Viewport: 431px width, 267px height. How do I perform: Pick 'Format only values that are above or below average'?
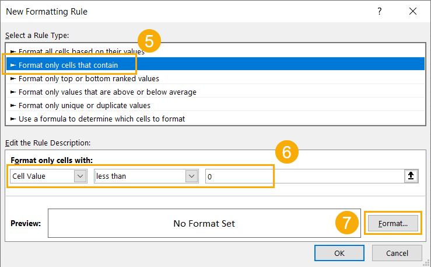(107, 92)
